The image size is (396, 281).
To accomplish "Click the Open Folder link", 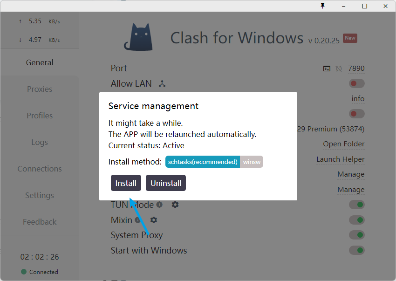I will click(343, 144).
